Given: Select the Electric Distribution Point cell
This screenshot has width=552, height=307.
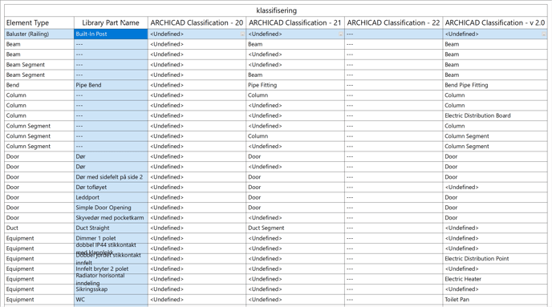Looking at the screenshot, I should click(x=495, y=258).
